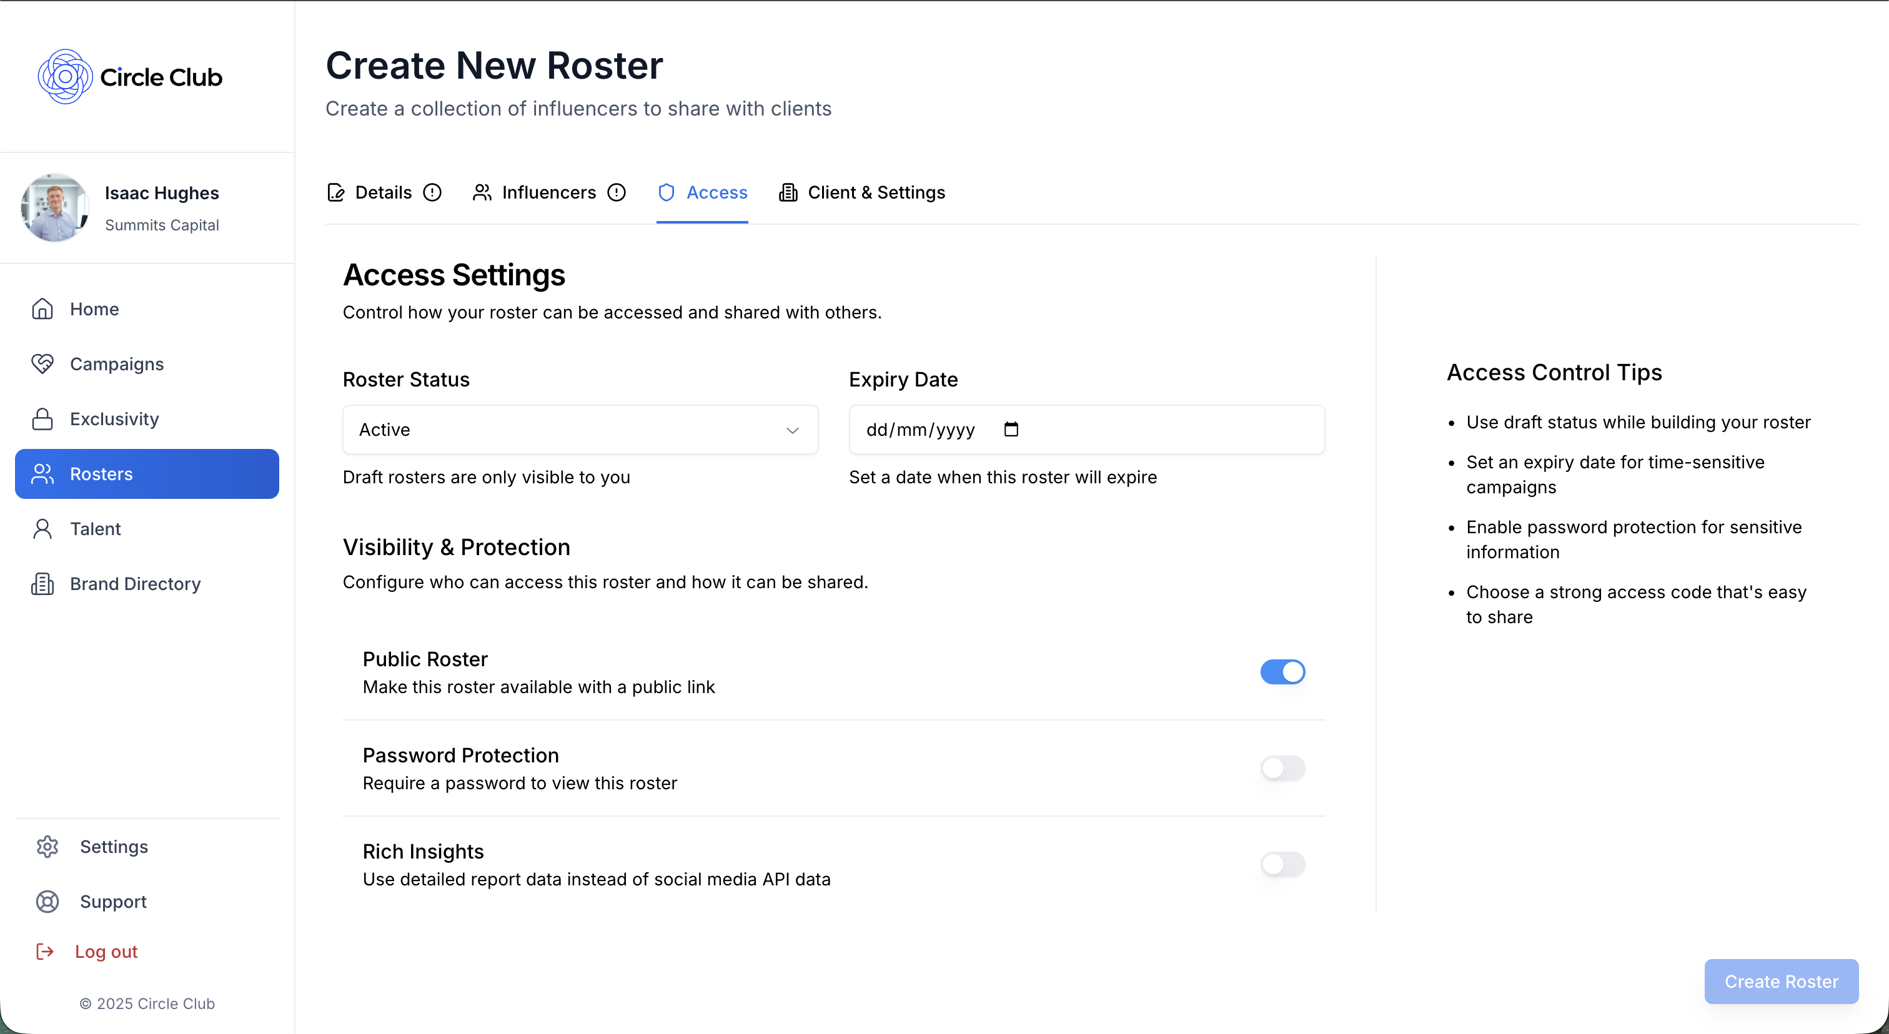Open Support from the sidebar
Image resolution: width=1889 pixels, height=1034 pixels.
[x=114, y=902]
